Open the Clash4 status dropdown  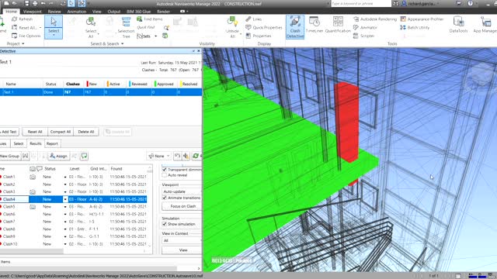(x=65, y=199)
